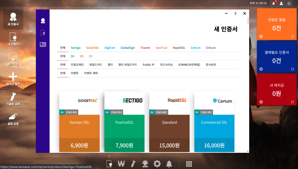This screenshot has height=169, width=298.
Task: Open the app grid icon in the dock
Action: coord(189,164)
